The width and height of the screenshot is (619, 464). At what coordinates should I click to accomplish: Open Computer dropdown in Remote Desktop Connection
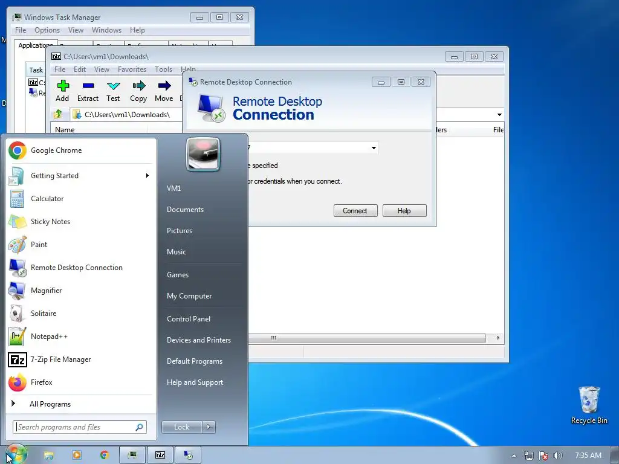(x=374, y=148)
